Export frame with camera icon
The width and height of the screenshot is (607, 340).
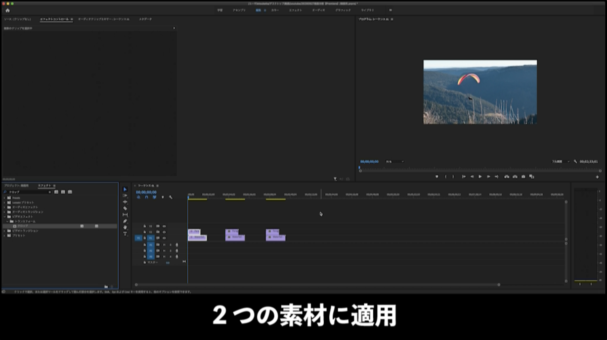(524, 177)
